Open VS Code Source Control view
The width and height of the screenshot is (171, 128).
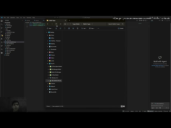[2, 28]
